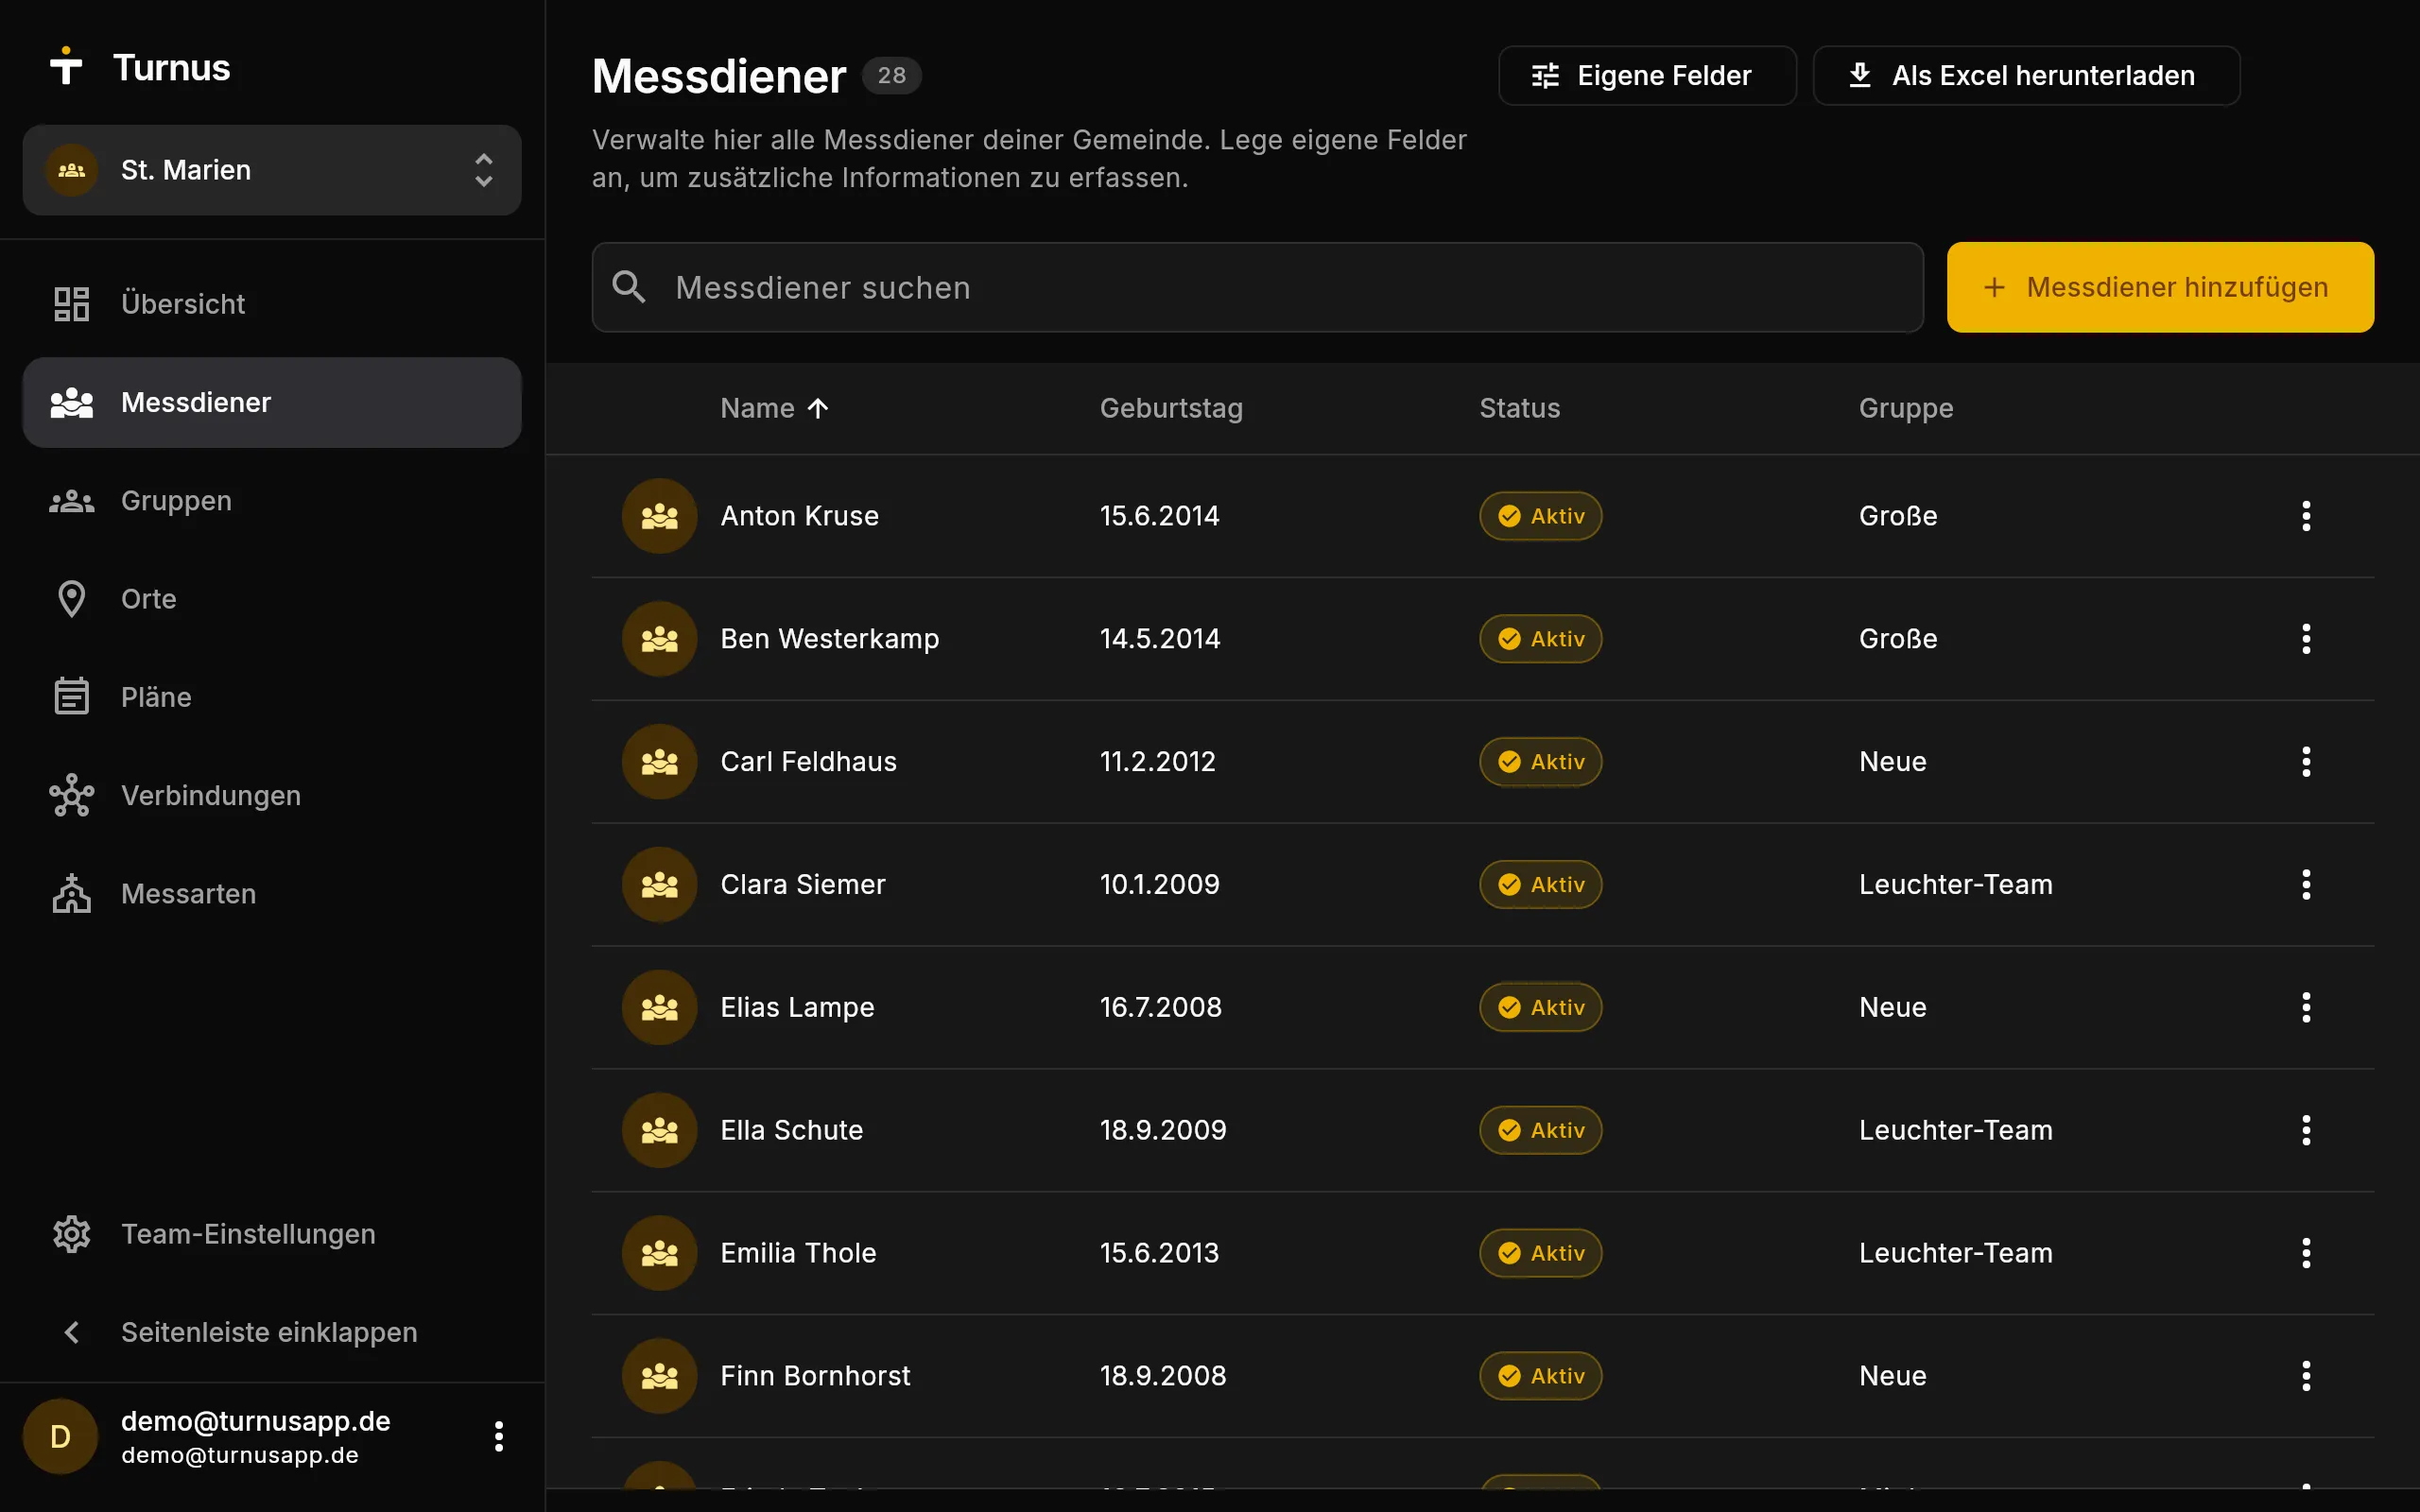Navigate to Orte
2420x1512 pixels.
[x=272, y=599]
